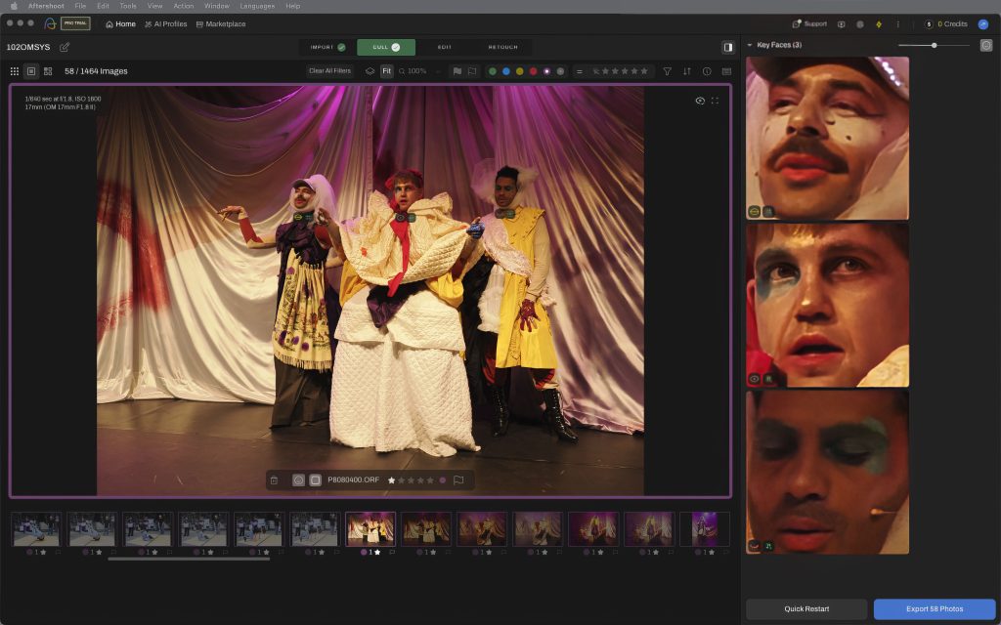This screenshot has width=1001, height=625.
Task: Filter by blue color label
Action: click(x=506, y=71)
